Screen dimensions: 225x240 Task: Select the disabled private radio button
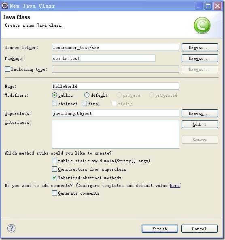tap(119, 95)
